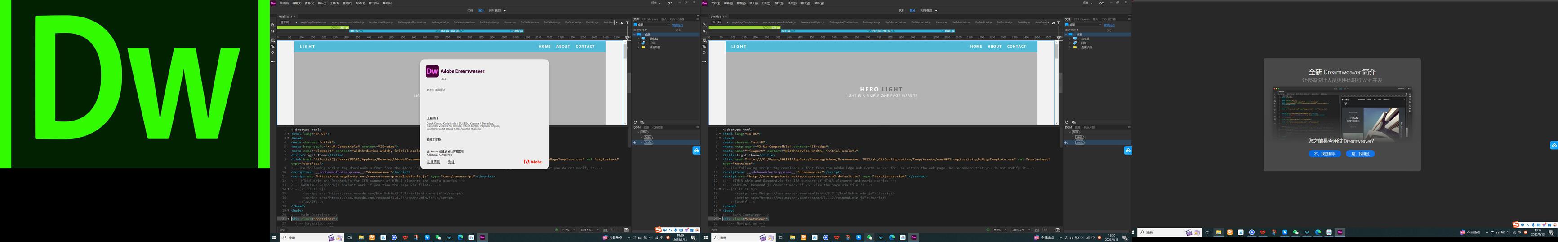
Task: Click the three-dots customize toolbar icon in the About-dialog window
Action: click(272, 61)
